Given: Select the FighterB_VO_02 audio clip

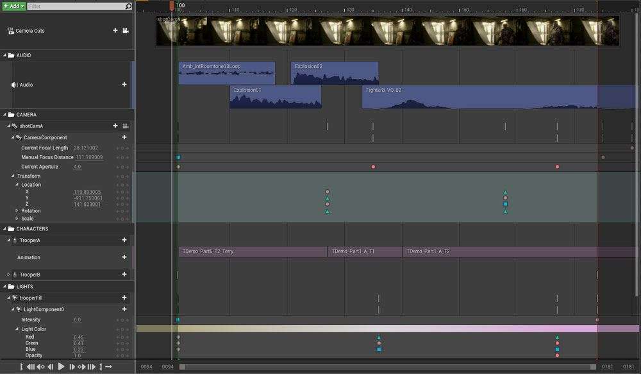Looking at the screenshot, I should coord(499,97).
